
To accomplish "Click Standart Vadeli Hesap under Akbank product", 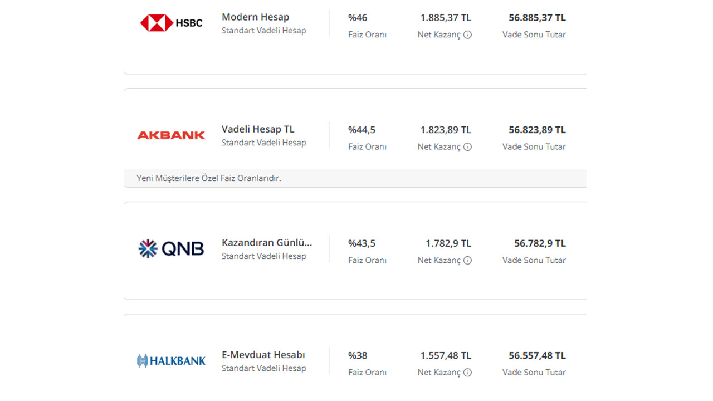I will [264, 143].
